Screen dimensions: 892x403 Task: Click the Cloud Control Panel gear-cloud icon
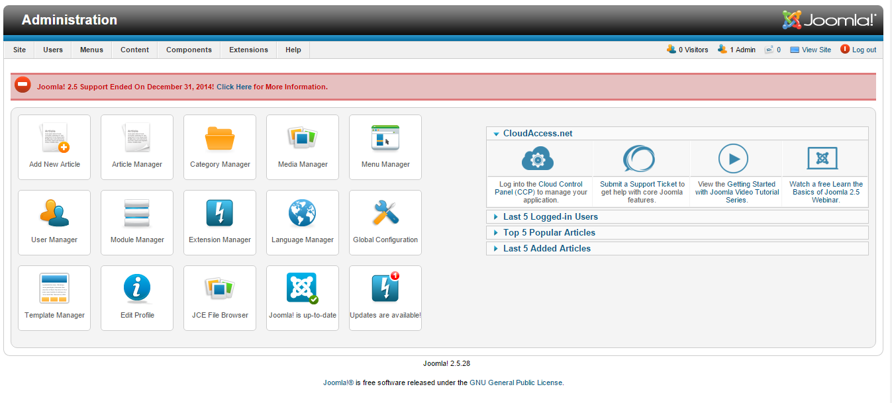[538, 159]
